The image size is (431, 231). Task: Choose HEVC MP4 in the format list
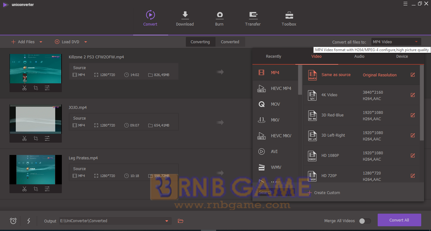(275, 88)
